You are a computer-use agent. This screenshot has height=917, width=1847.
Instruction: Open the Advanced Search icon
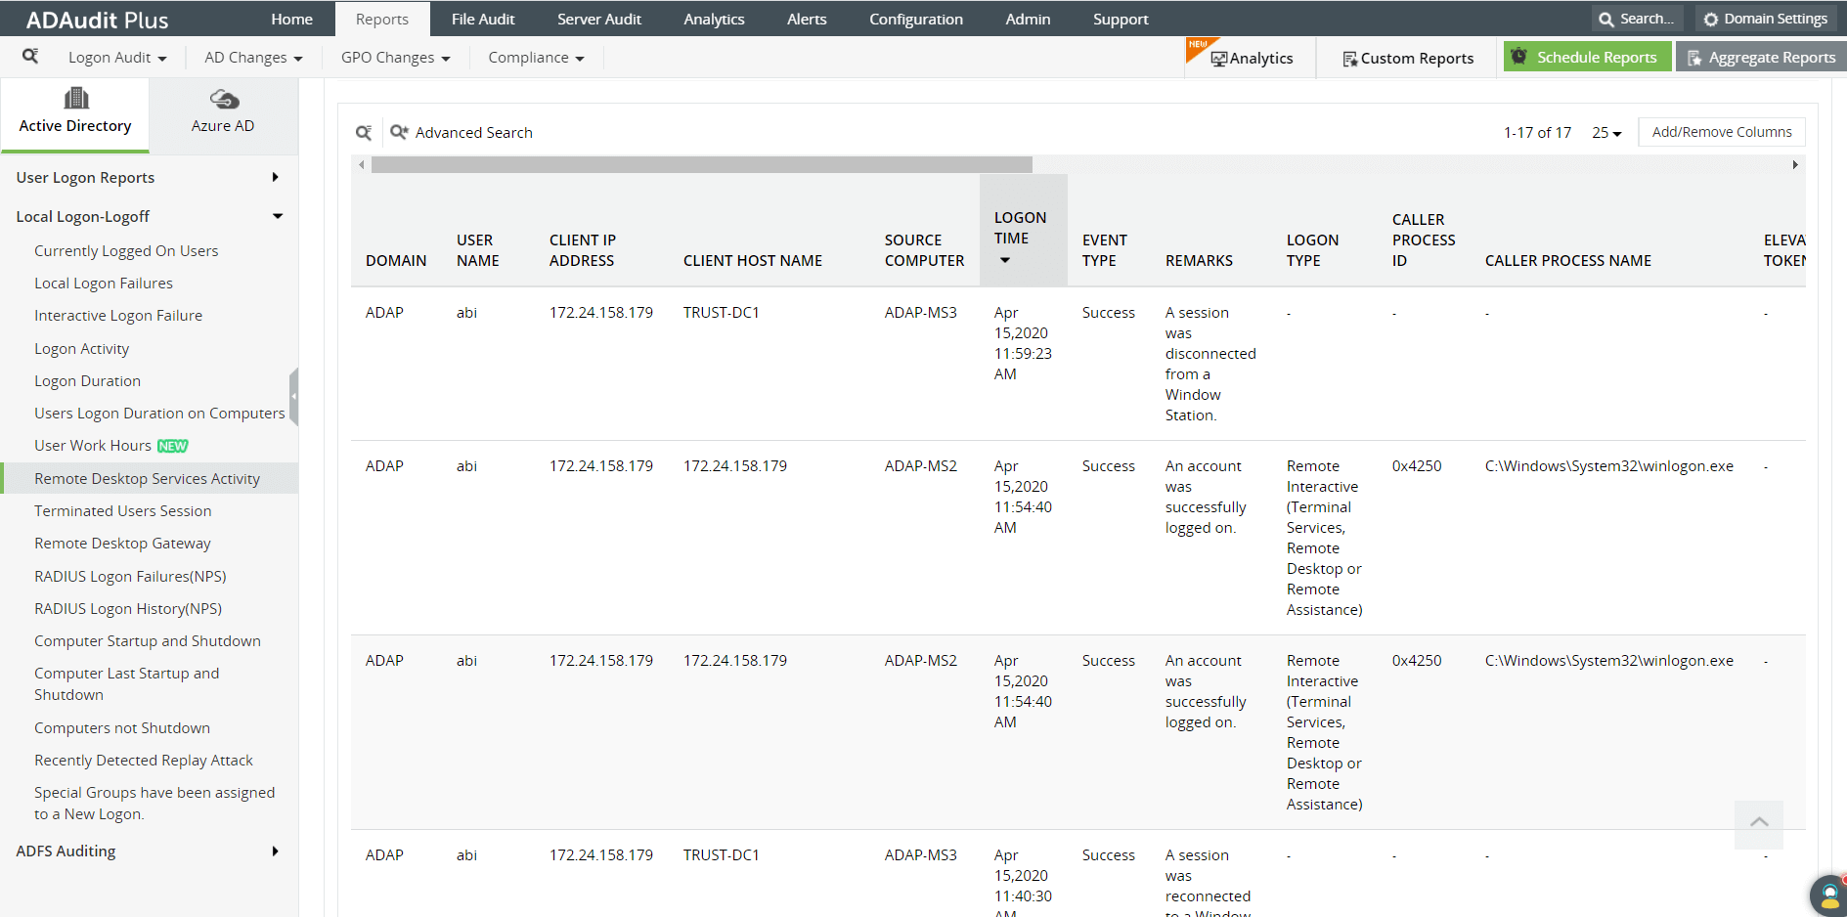coord(399,132)
